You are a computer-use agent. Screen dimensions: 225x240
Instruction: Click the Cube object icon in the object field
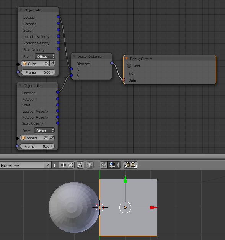point(24,64)
